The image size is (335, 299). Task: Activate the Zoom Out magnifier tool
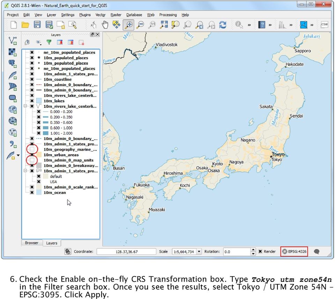140,25
